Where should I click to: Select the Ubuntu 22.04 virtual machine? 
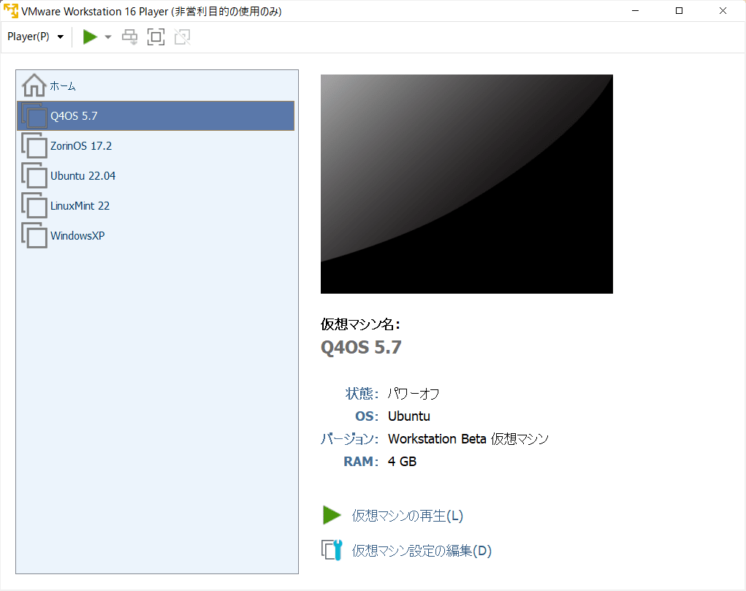156,175
